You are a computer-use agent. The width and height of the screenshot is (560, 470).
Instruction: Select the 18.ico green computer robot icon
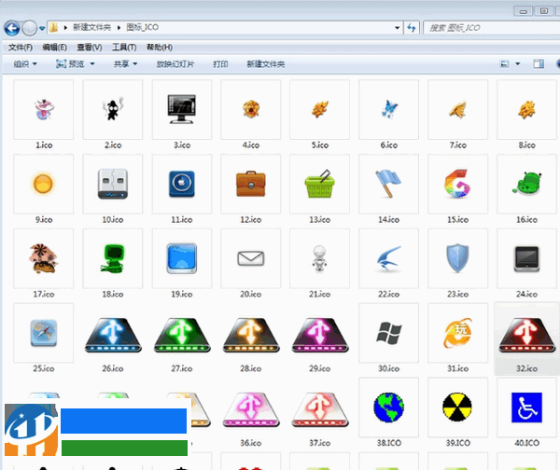(113, 258)
